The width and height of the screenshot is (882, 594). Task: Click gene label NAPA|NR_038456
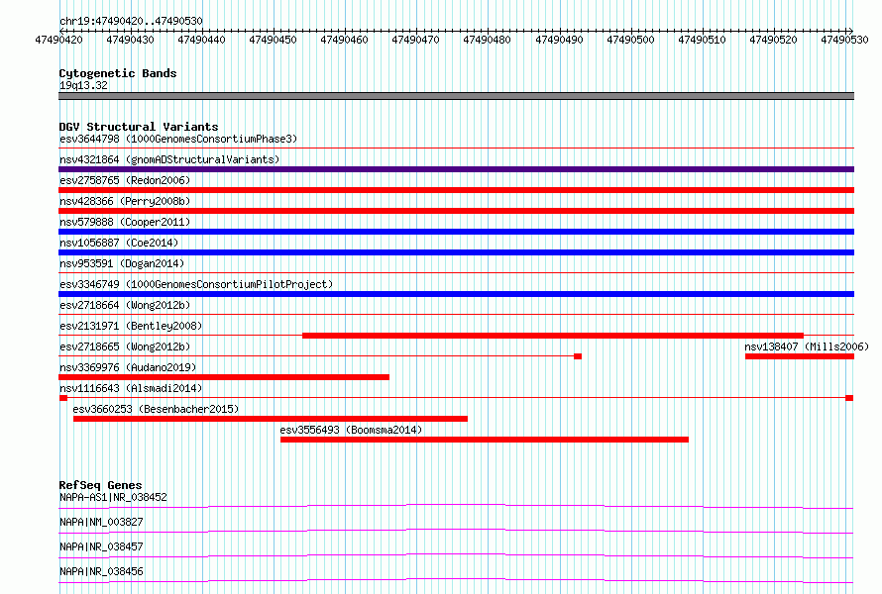coord(101,571)
